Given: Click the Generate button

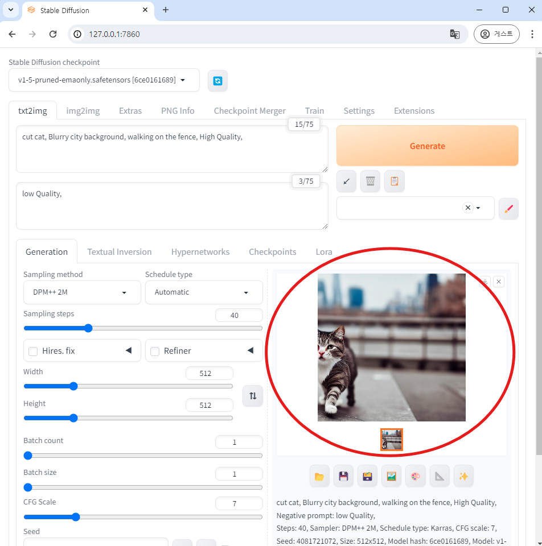Looking at the screenshot, I should tap(428, 146).
